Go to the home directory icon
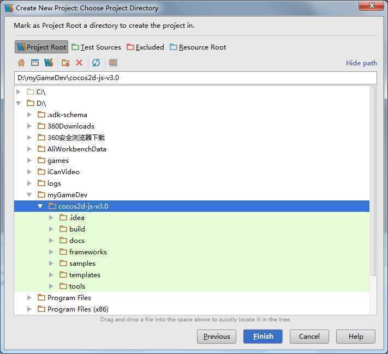The image size is (388, 354). click(x=21, y=63)
